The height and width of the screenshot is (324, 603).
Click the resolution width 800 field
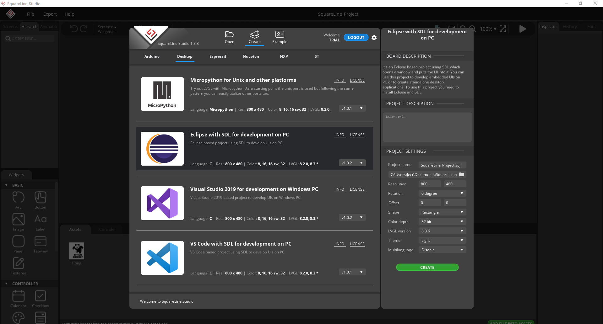430,184
